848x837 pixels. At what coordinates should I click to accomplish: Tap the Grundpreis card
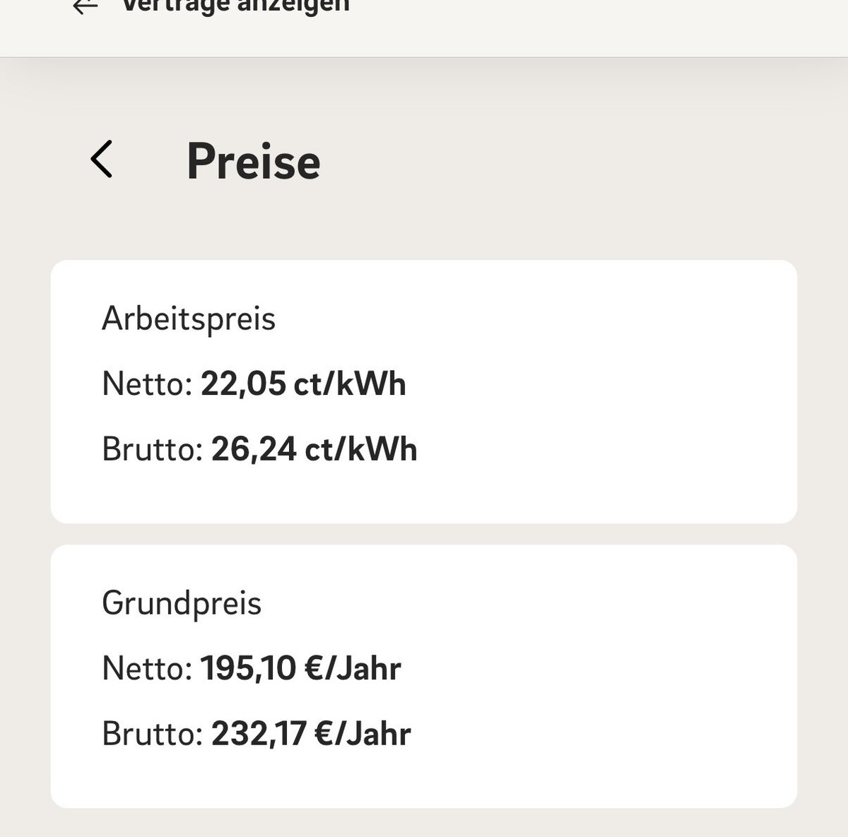(424, 676)
